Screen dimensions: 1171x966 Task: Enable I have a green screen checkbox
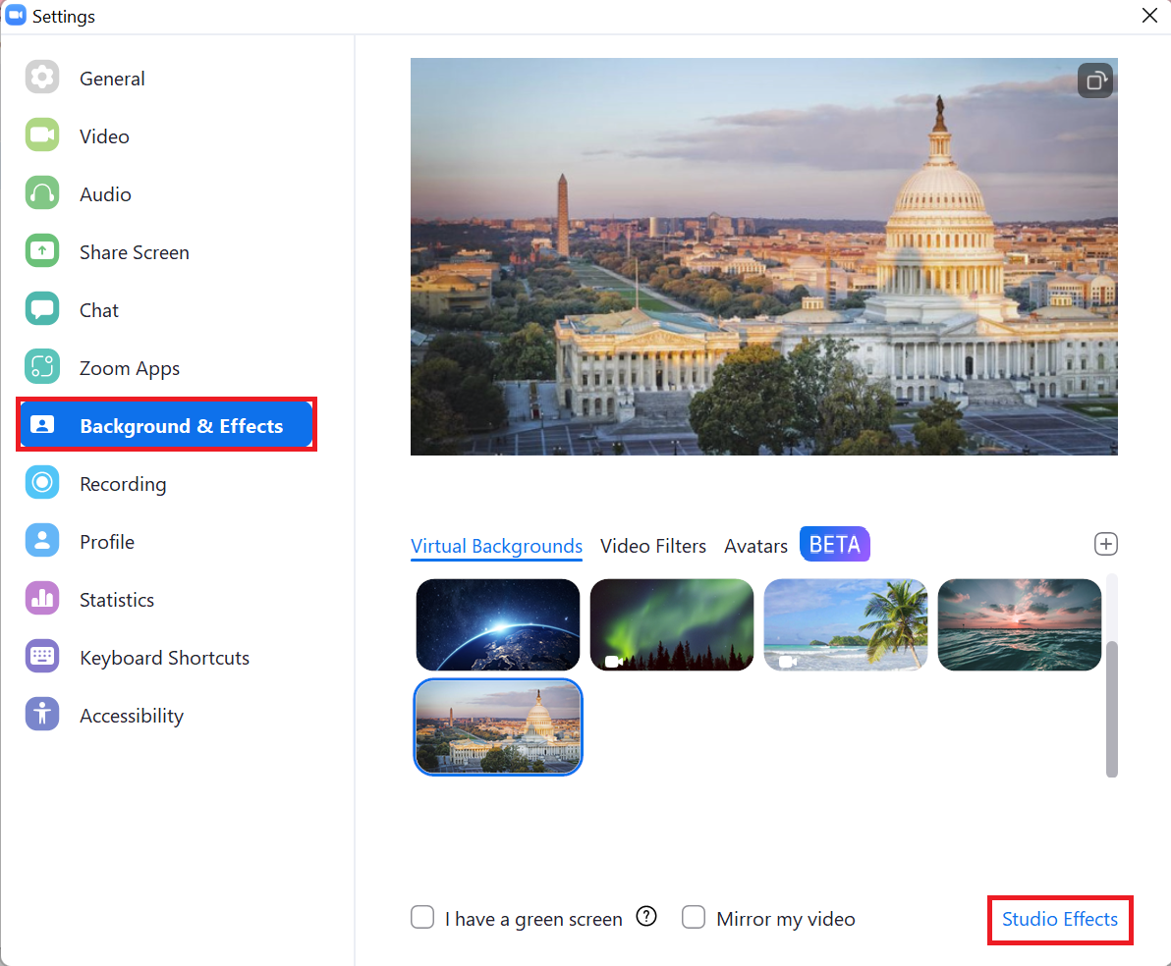click(422, 918)
